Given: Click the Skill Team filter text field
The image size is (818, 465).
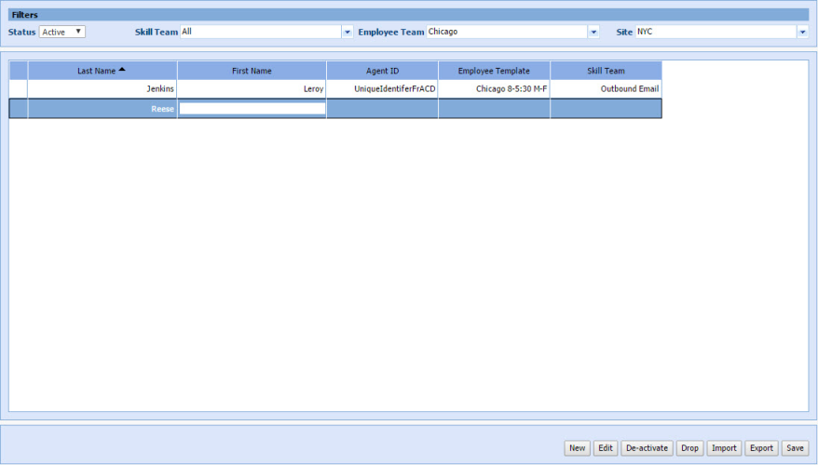Looking at the screenshot, I should 261,32.
